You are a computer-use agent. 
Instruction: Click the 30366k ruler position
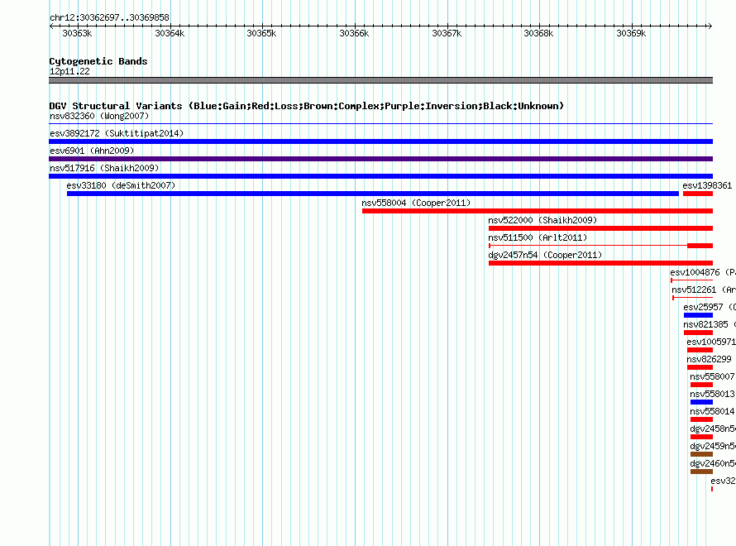[354, 33]
